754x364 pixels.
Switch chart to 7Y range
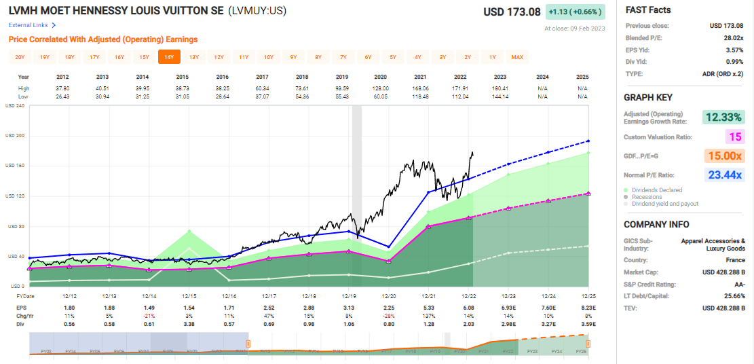point(343,57)
